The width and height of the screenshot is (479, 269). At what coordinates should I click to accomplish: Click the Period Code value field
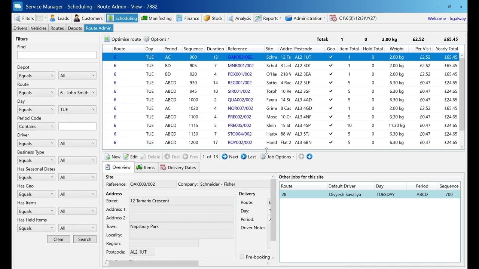77,127
